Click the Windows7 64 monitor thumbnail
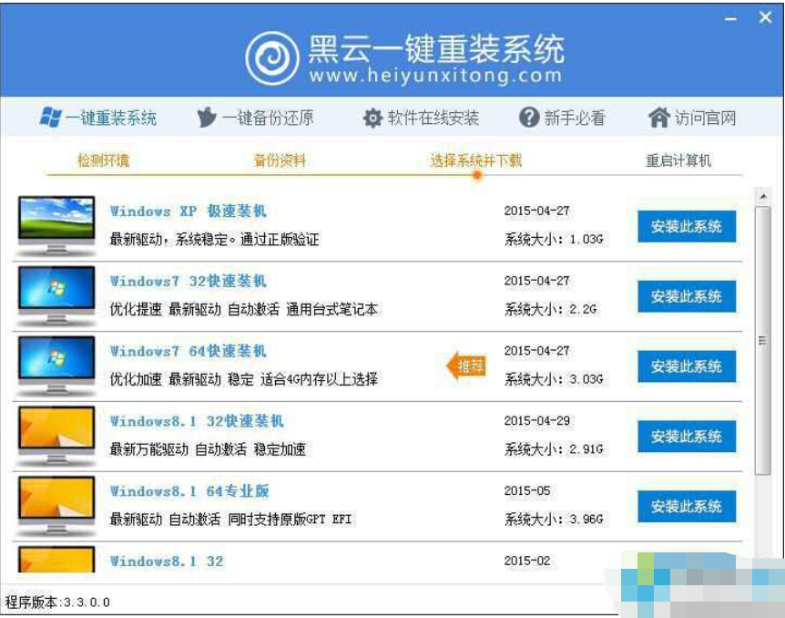 click(56, 366)
